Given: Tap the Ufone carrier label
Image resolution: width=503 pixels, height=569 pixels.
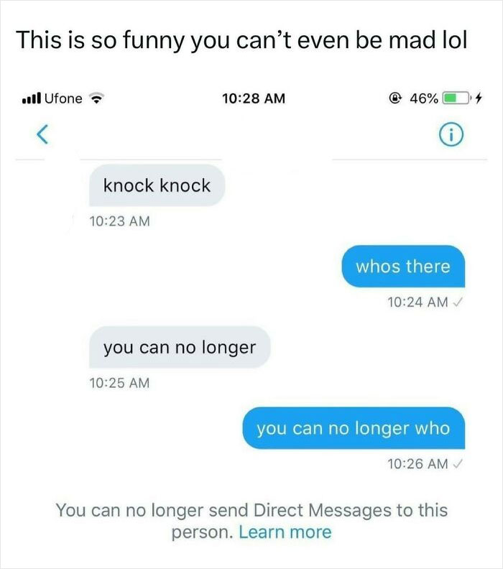Looking at the screenshot, I should 63,98.
